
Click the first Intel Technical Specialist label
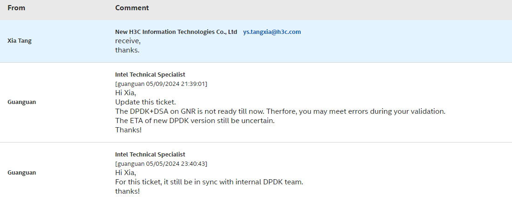[x=150, y=75]
